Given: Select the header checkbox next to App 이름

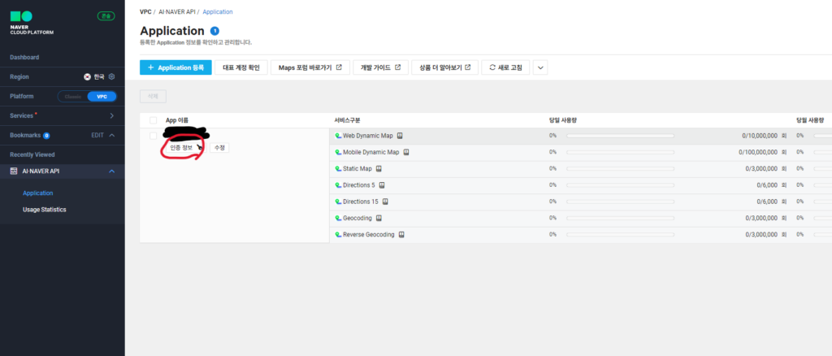Looking at the screenshot, I should click(154, 120).
